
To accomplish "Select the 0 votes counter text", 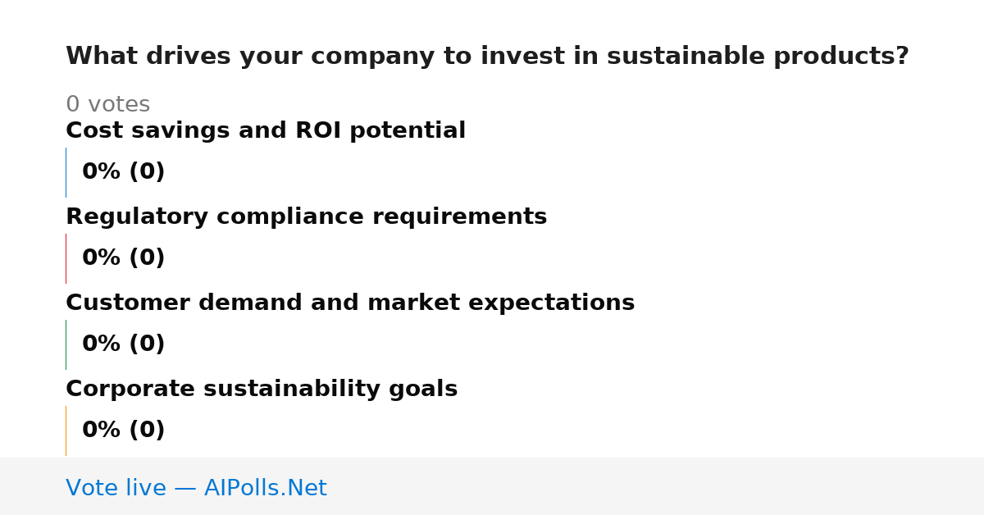I will [x=107, y=105].
